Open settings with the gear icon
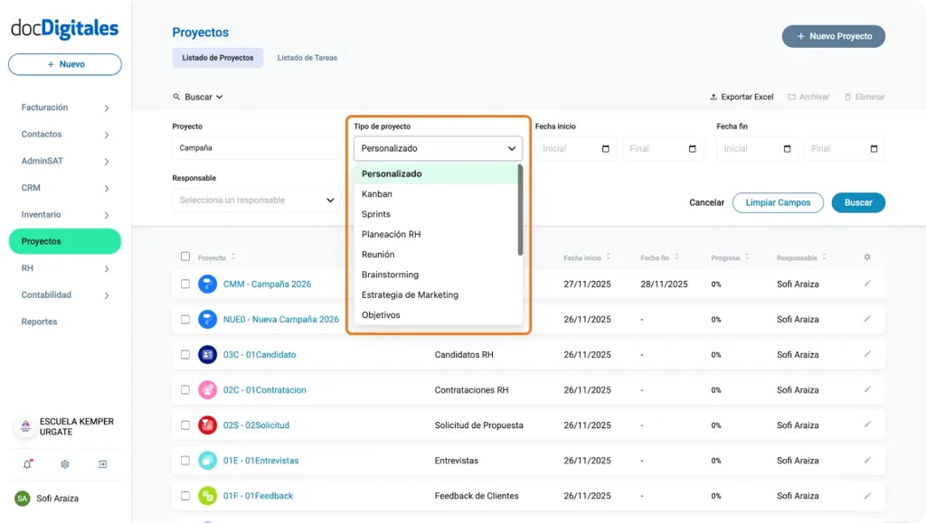 tap(64, 464)
